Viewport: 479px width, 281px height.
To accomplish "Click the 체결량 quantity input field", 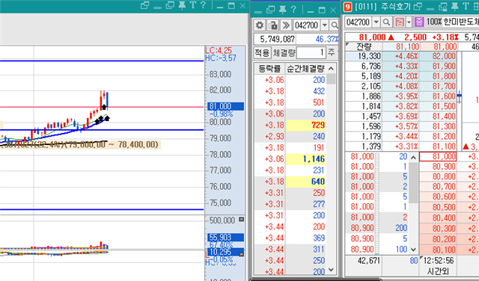I will (x=311, y=53).
